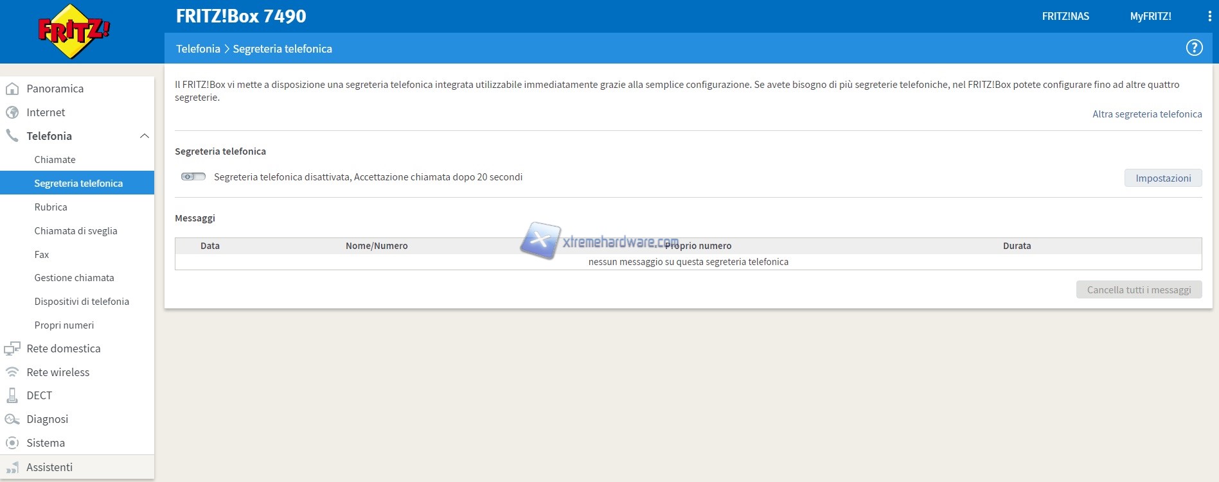The height and width of the screenshot is (482, 1219).
Task: Click the FRITZ! logo
Action: 74,31
